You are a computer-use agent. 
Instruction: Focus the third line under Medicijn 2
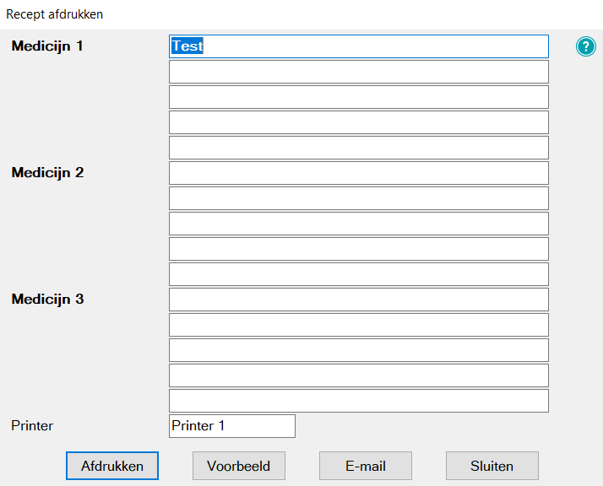pyautogui.click(x=359, y=224)
